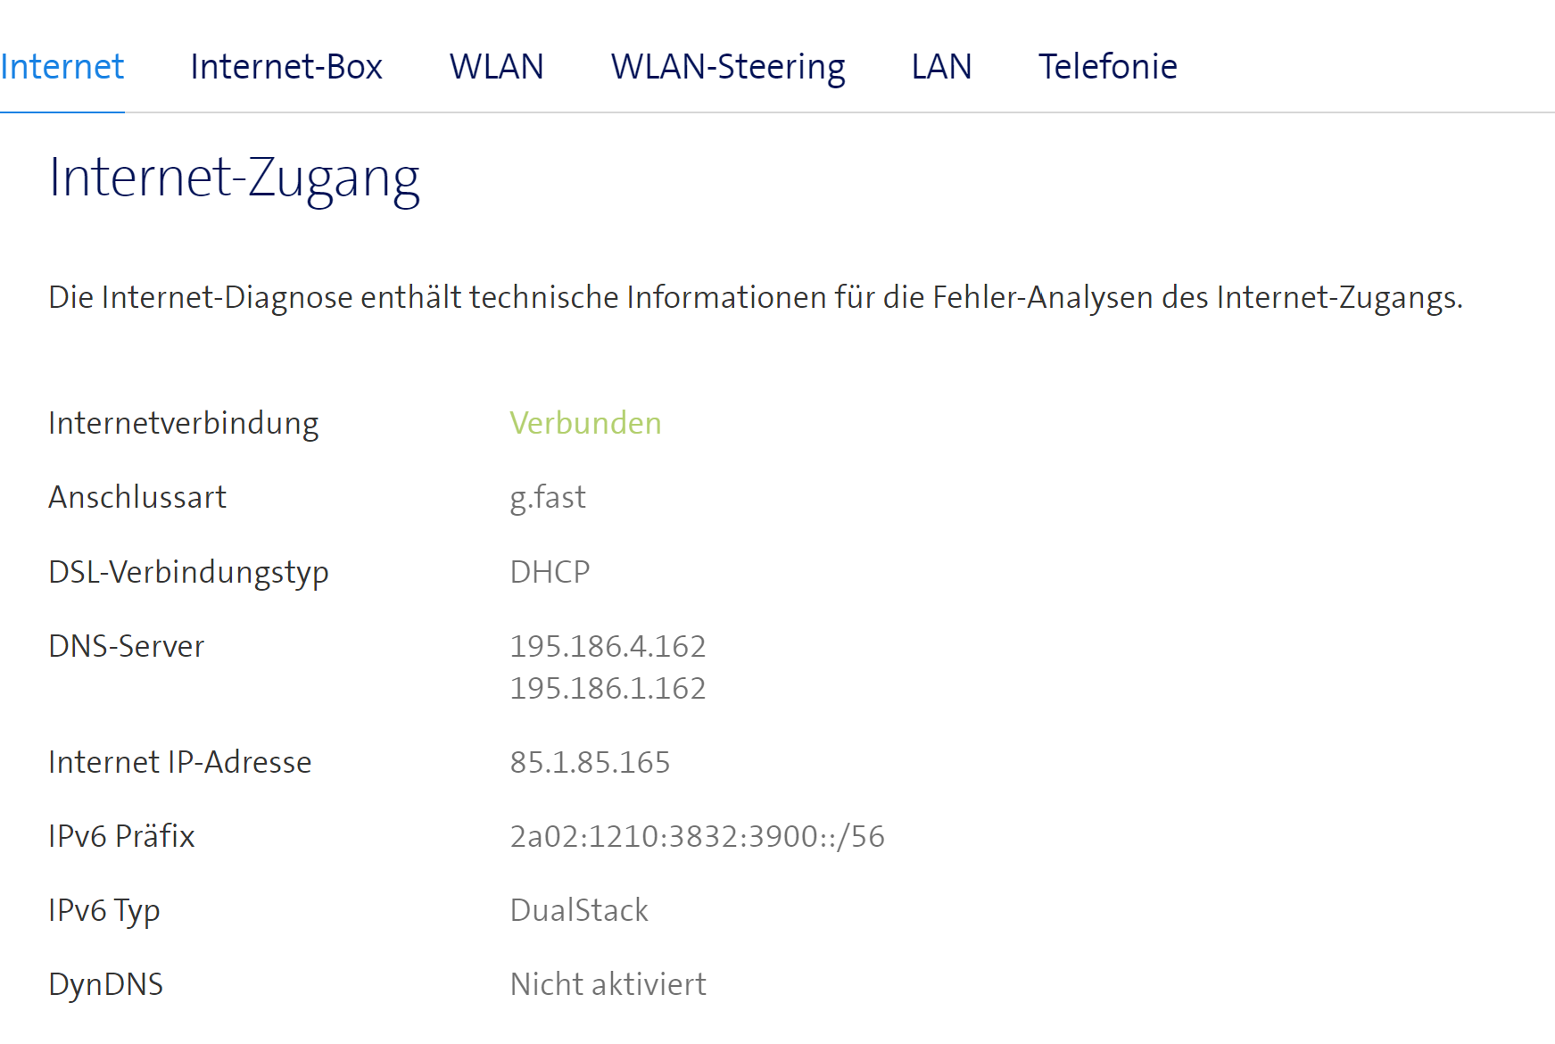Viewport: 1555px width, 1044px height.
Task: Select the IPv6 Präfix value
Action: tap(697, 836)
